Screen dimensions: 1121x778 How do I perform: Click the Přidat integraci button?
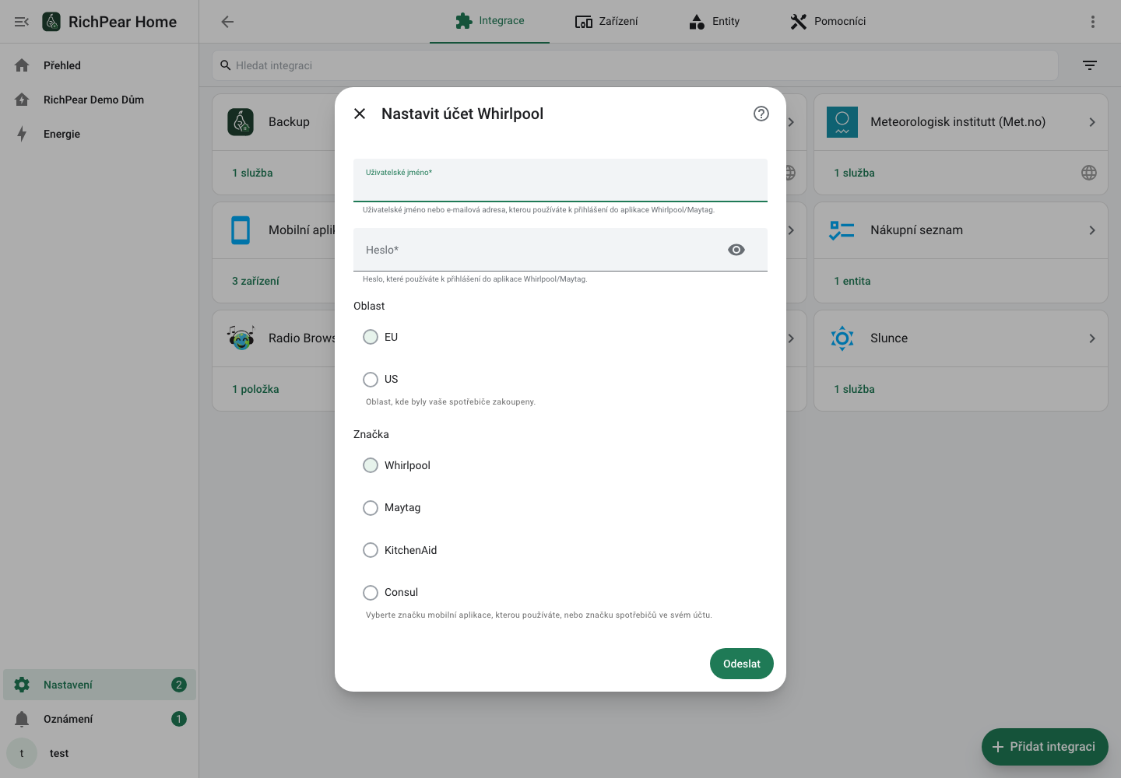1045,747
